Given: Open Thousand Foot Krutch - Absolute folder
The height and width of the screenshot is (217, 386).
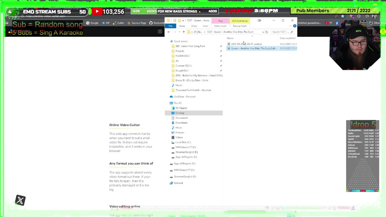Looking at the screenshot, I should [193, 90].
